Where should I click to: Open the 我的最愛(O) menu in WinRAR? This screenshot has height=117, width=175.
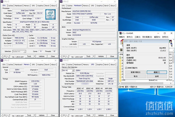coord(147,37)
